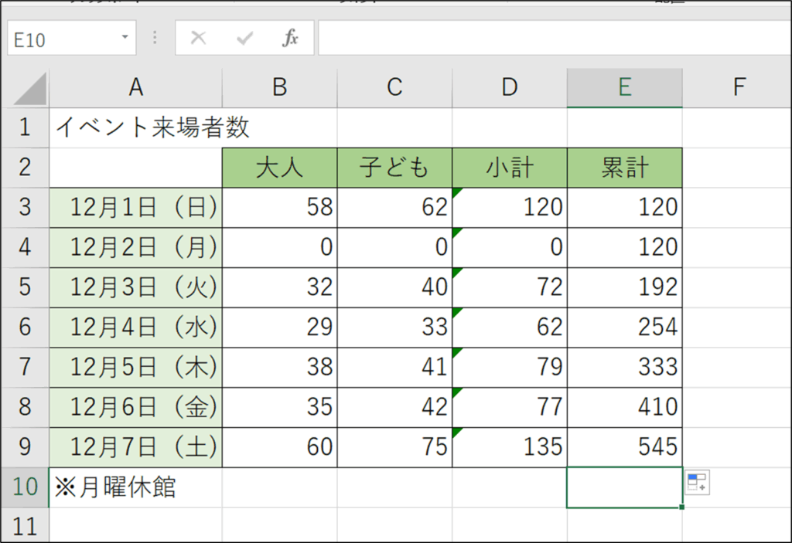Select the date cell 12月4日（水）
792x543 pixels.
(136, 327)
